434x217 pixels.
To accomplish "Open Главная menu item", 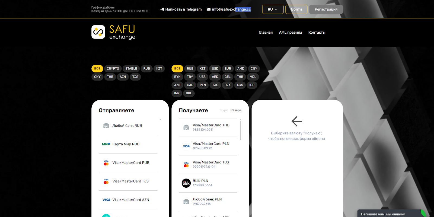I will coord(266,32).
